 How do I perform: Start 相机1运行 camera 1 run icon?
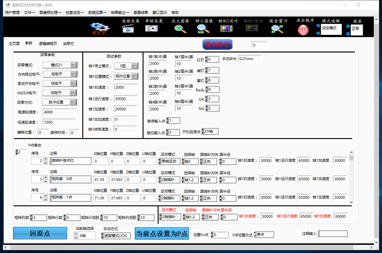pos(227,29)
